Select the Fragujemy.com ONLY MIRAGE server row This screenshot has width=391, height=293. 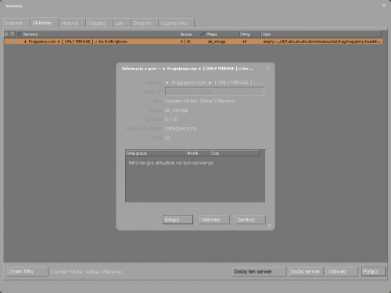pos(193,41)
